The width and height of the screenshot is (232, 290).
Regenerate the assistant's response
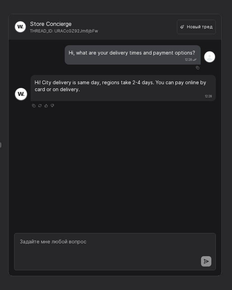(40, 106)
